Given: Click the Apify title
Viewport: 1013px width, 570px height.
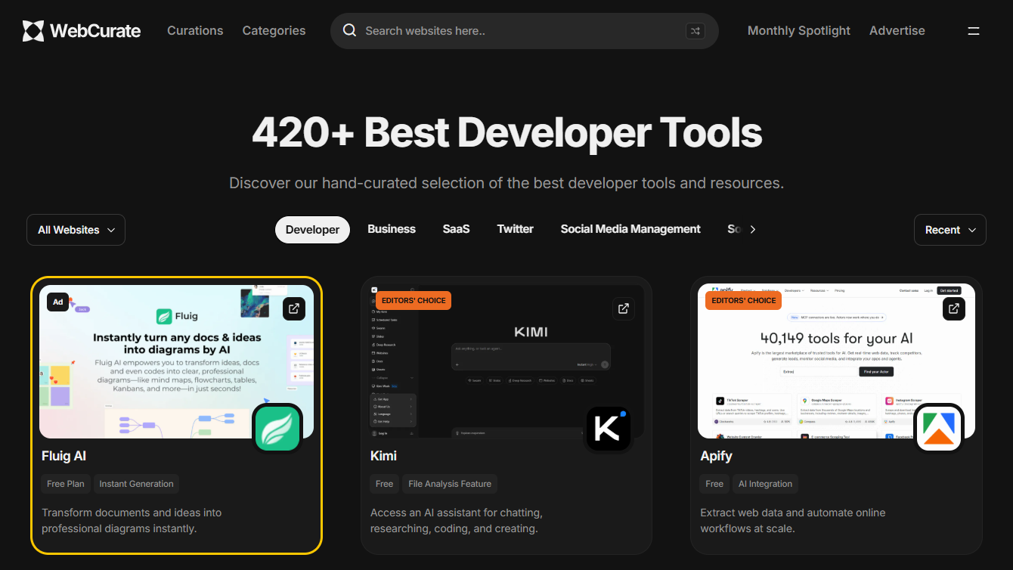Looking at the screenshot, I should [717, 456].
